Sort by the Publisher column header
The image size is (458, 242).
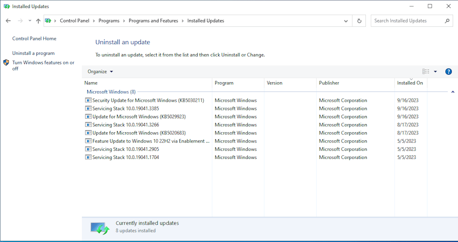(356, 83)
